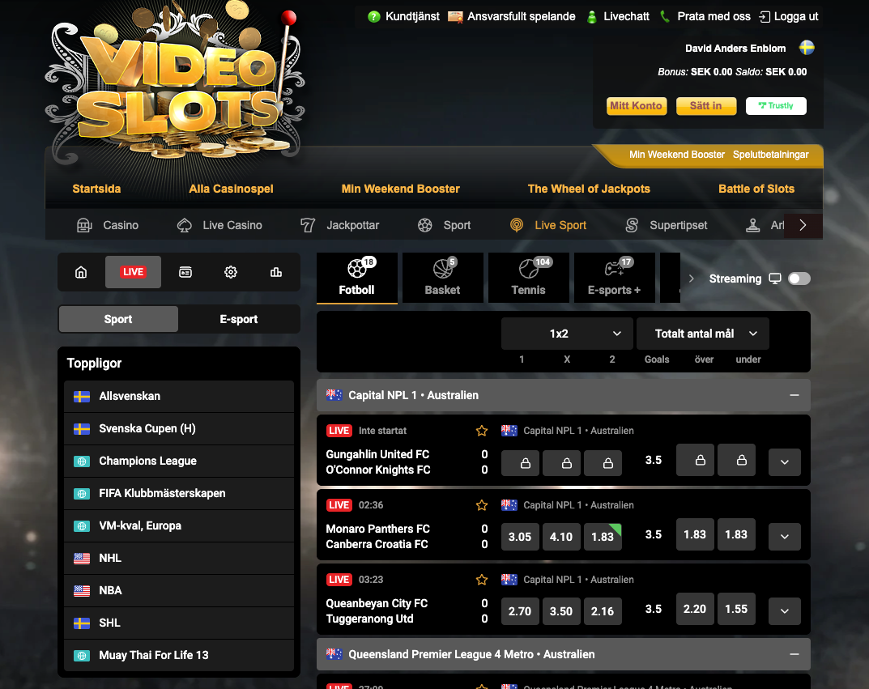The image size is (869, 689).
Task: Go to Battle of Slots
Action: pos(756,189)
